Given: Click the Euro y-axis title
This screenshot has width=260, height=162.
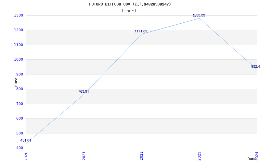Looking at the screenshot, I should [16, 82].
